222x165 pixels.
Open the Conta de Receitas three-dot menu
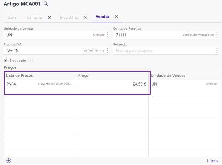tap(217, 35)
